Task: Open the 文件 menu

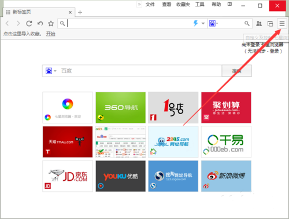Action: (x=150, y=4)
